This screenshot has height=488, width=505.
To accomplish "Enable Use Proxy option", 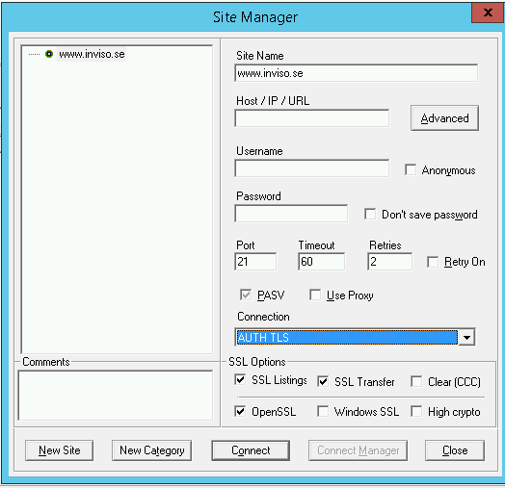I will [x=314, y=295].
